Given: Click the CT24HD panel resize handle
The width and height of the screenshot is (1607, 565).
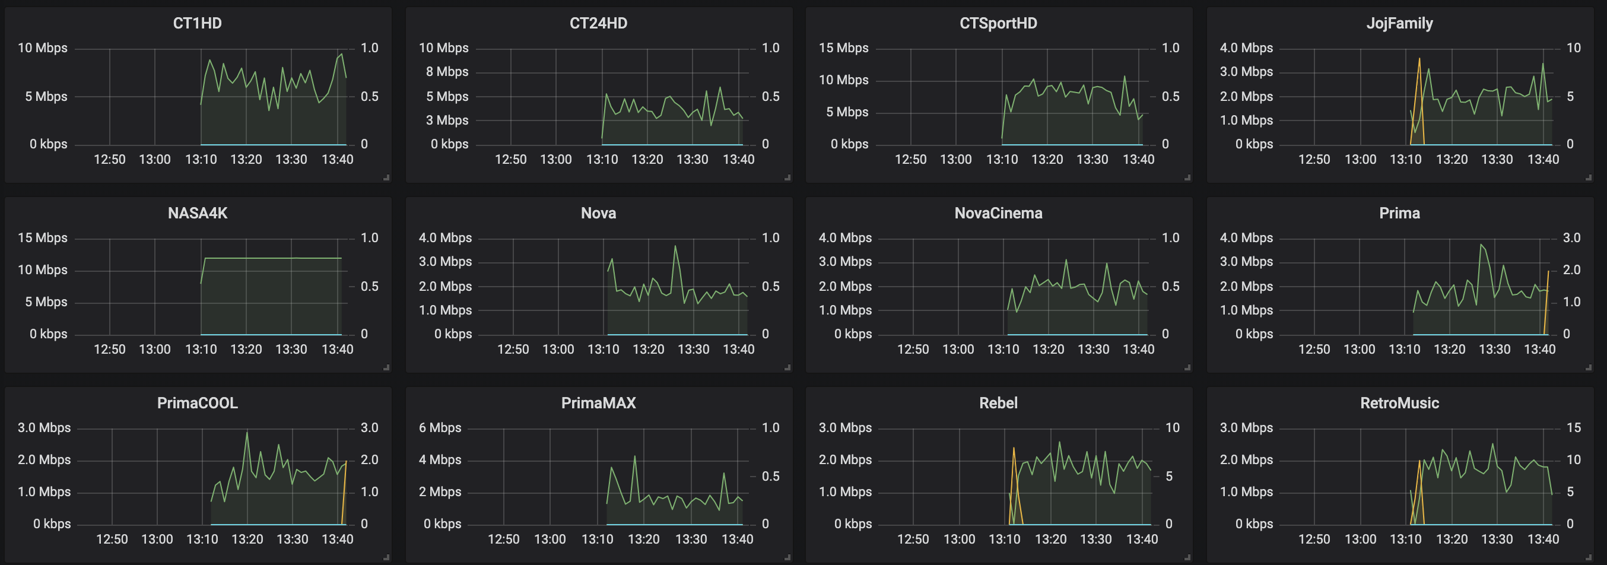Looking at the screenshot, I should click(x=787, y=177).
